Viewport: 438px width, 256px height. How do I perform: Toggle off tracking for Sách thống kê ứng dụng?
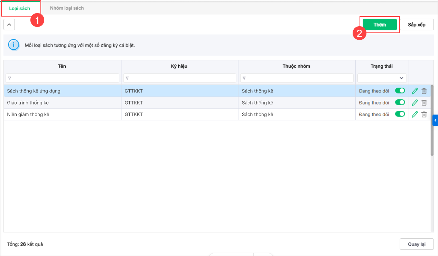[400, 91]
